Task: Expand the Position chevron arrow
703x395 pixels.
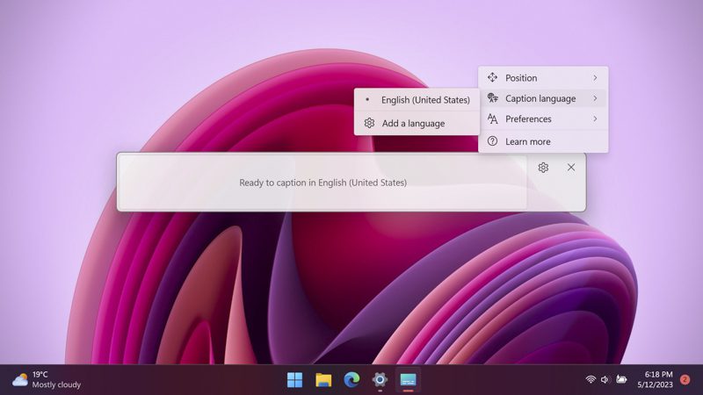Action: pyautogui.click(x=595, y=78)
